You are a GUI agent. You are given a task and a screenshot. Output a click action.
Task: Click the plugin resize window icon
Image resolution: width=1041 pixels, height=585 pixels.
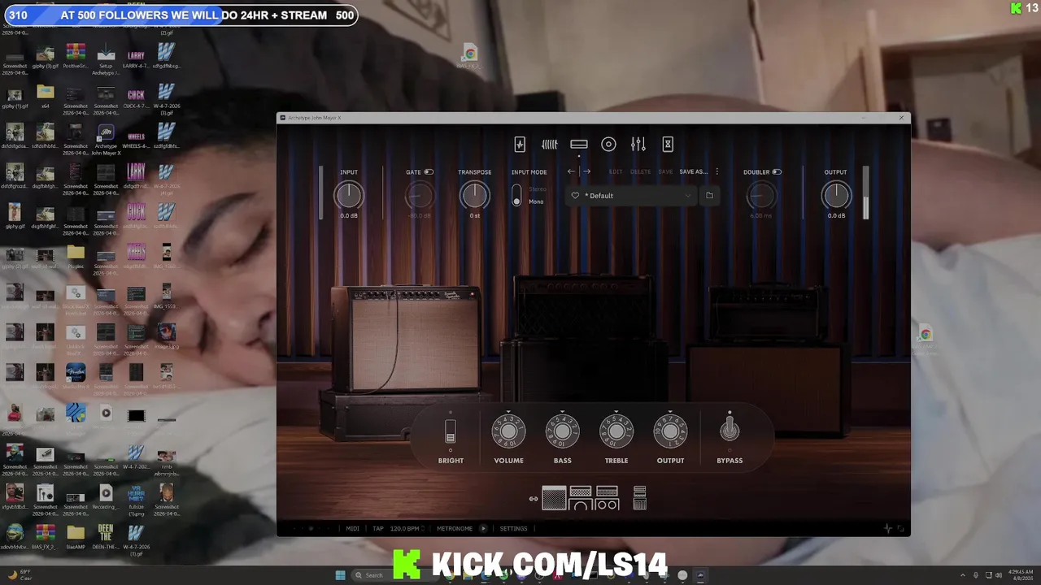click(900, 529)
